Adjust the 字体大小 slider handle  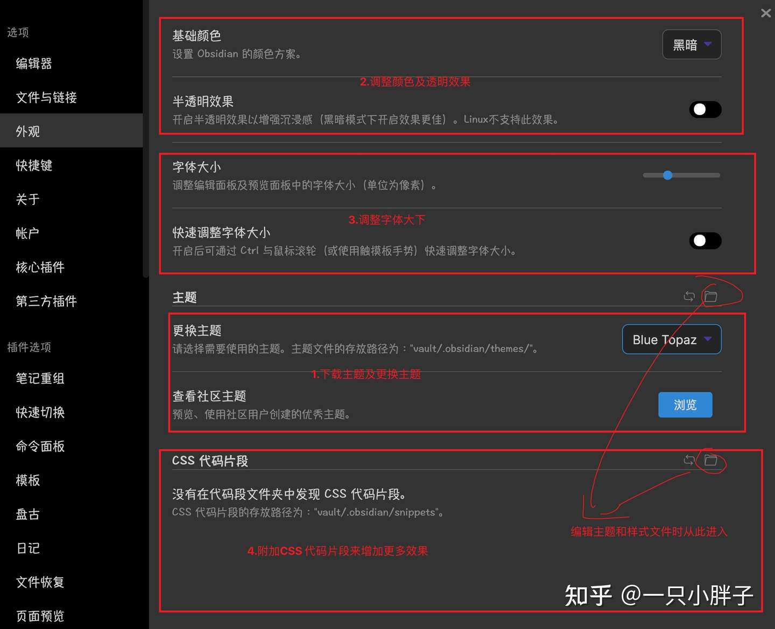click(x=668, y=175)
